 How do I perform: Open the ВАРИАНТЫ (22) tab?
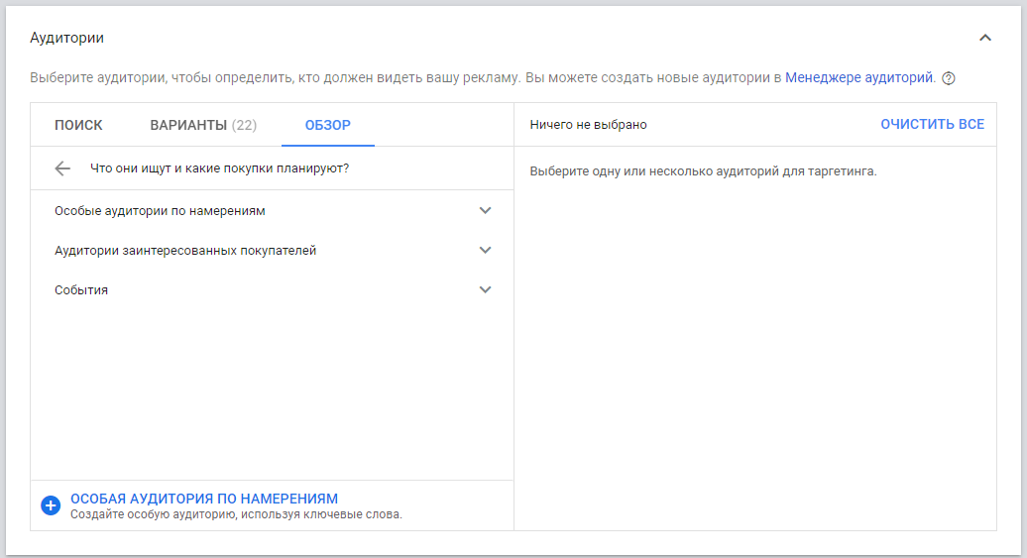[203, 125]
